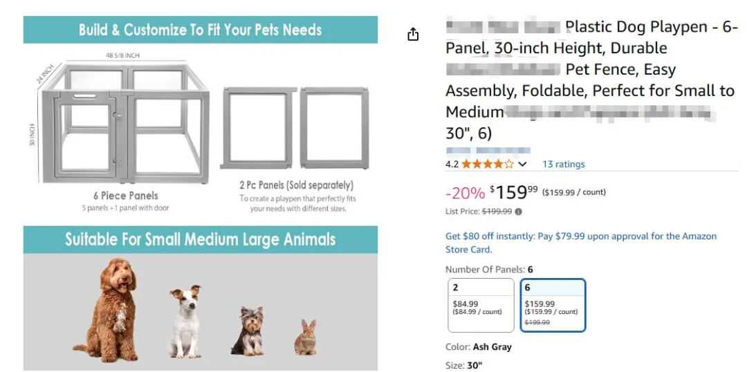The width and height of the screenshot is (747, 372).
Task: Expand the rating breakdown chevron
Action: click(x=522, y=164)
